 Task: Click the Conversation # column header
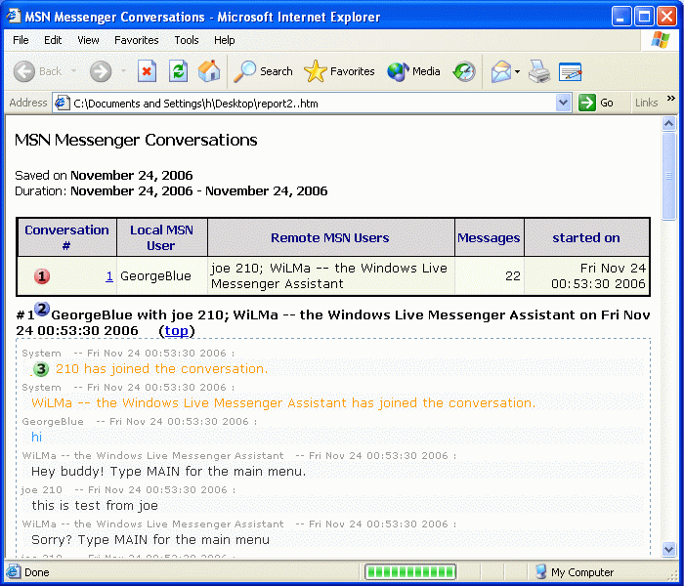click(x=66, y=237)
